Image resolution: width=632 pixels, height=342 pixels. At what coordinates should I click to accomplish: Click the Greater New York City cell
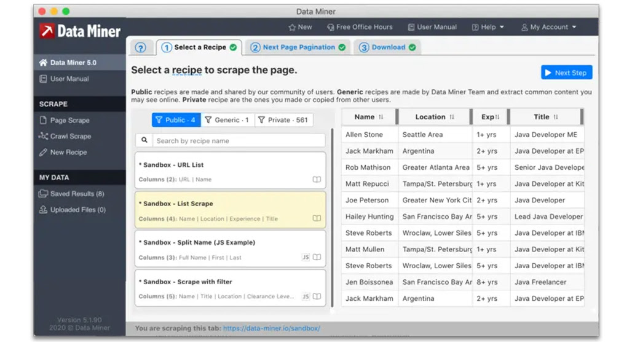(x=435, y=200)
